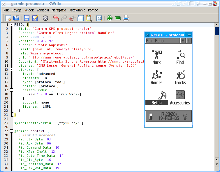The height and width of the screenshot is (172, 220).
Task: Click the battery indicator in GPS status panel
Action: (x=151, y=116)
